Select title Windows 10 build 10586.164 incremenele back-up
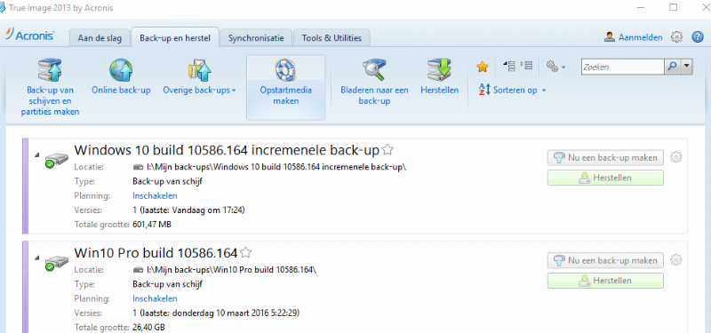Screen dimensions: 711x333 (227, 150)
